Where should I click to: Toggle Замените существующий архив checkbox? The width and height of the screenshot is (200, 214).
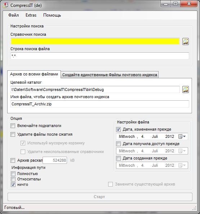pos(110,184)
